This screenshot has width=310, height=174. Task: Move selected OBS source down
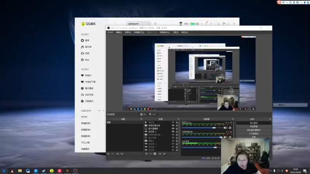point(164,154)
